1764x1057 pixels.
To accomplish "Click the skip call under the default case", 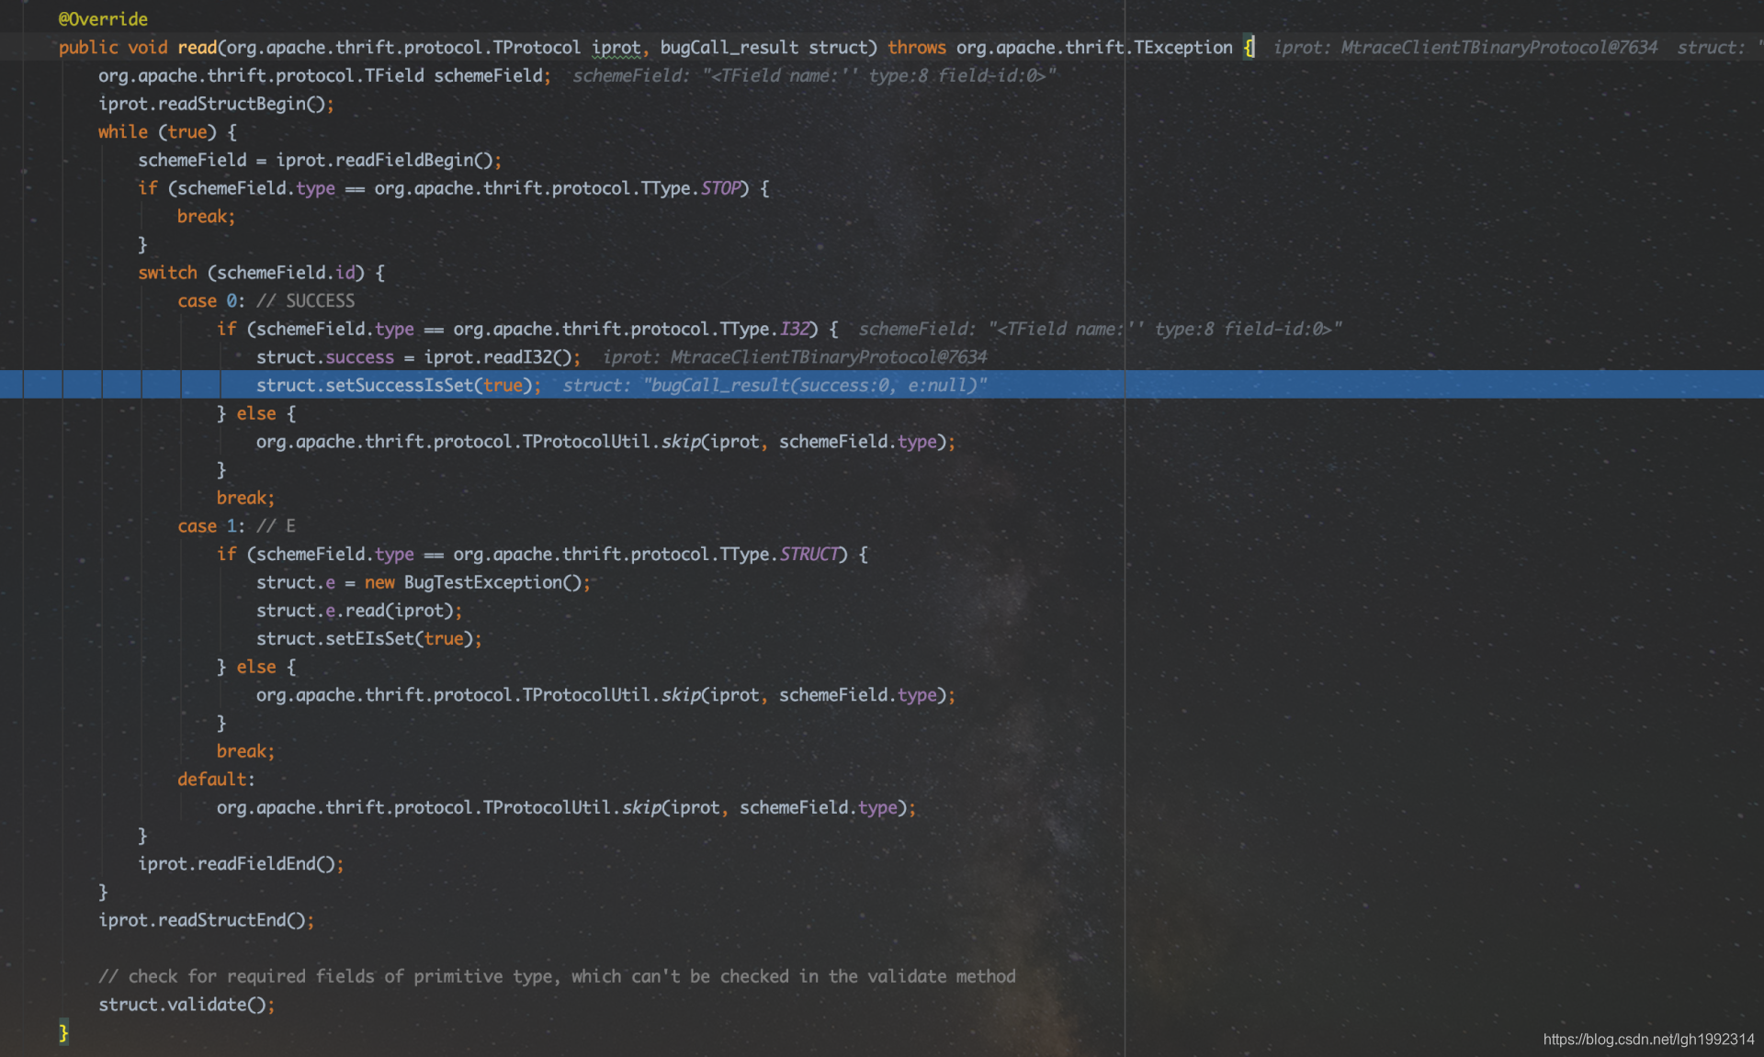I will 566,808.
